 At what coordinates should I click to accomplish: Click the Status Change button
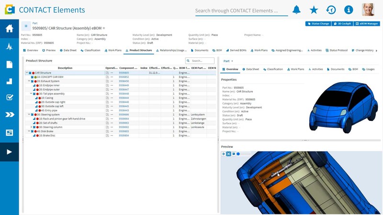(x=318, y=23)
